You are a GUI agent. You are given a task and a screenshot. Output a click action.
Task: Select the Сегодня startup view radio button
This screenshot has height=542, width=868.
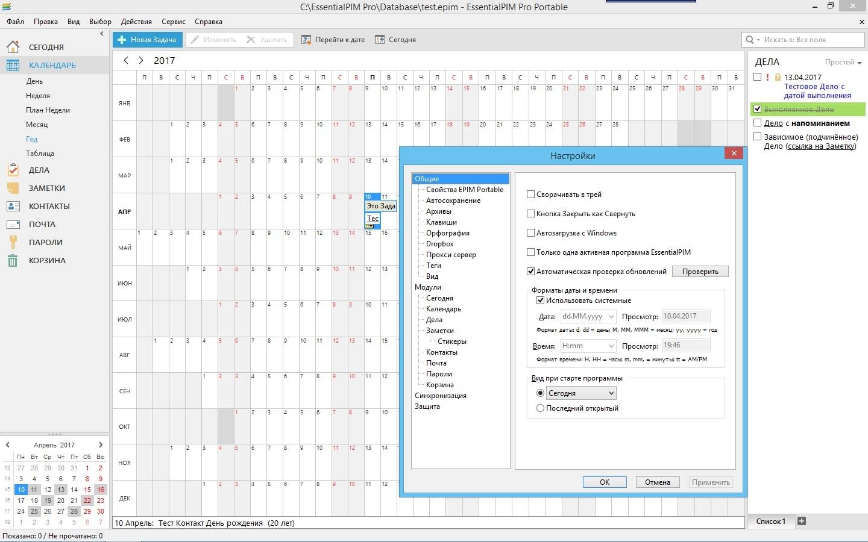[540, 393]
